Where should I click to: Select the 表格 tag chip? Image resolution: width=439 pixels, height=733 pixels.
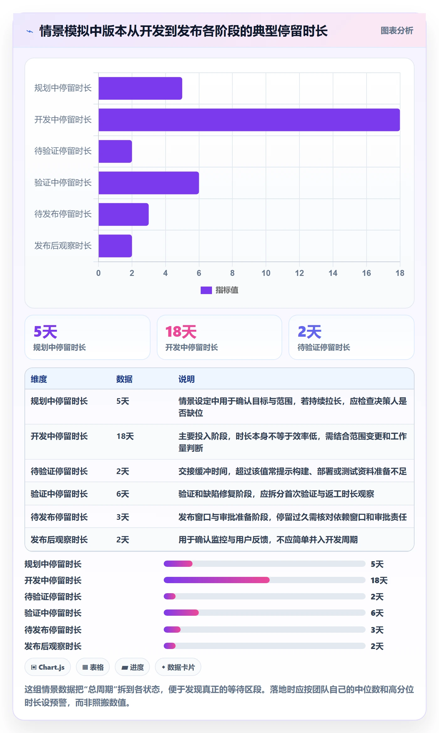point(93,667)
